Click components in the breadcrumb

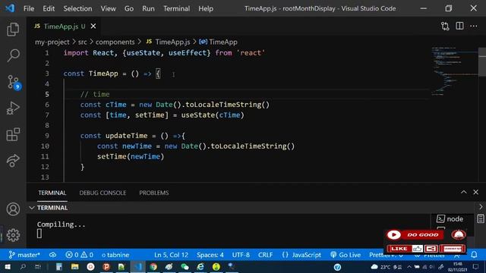(115, 42)
